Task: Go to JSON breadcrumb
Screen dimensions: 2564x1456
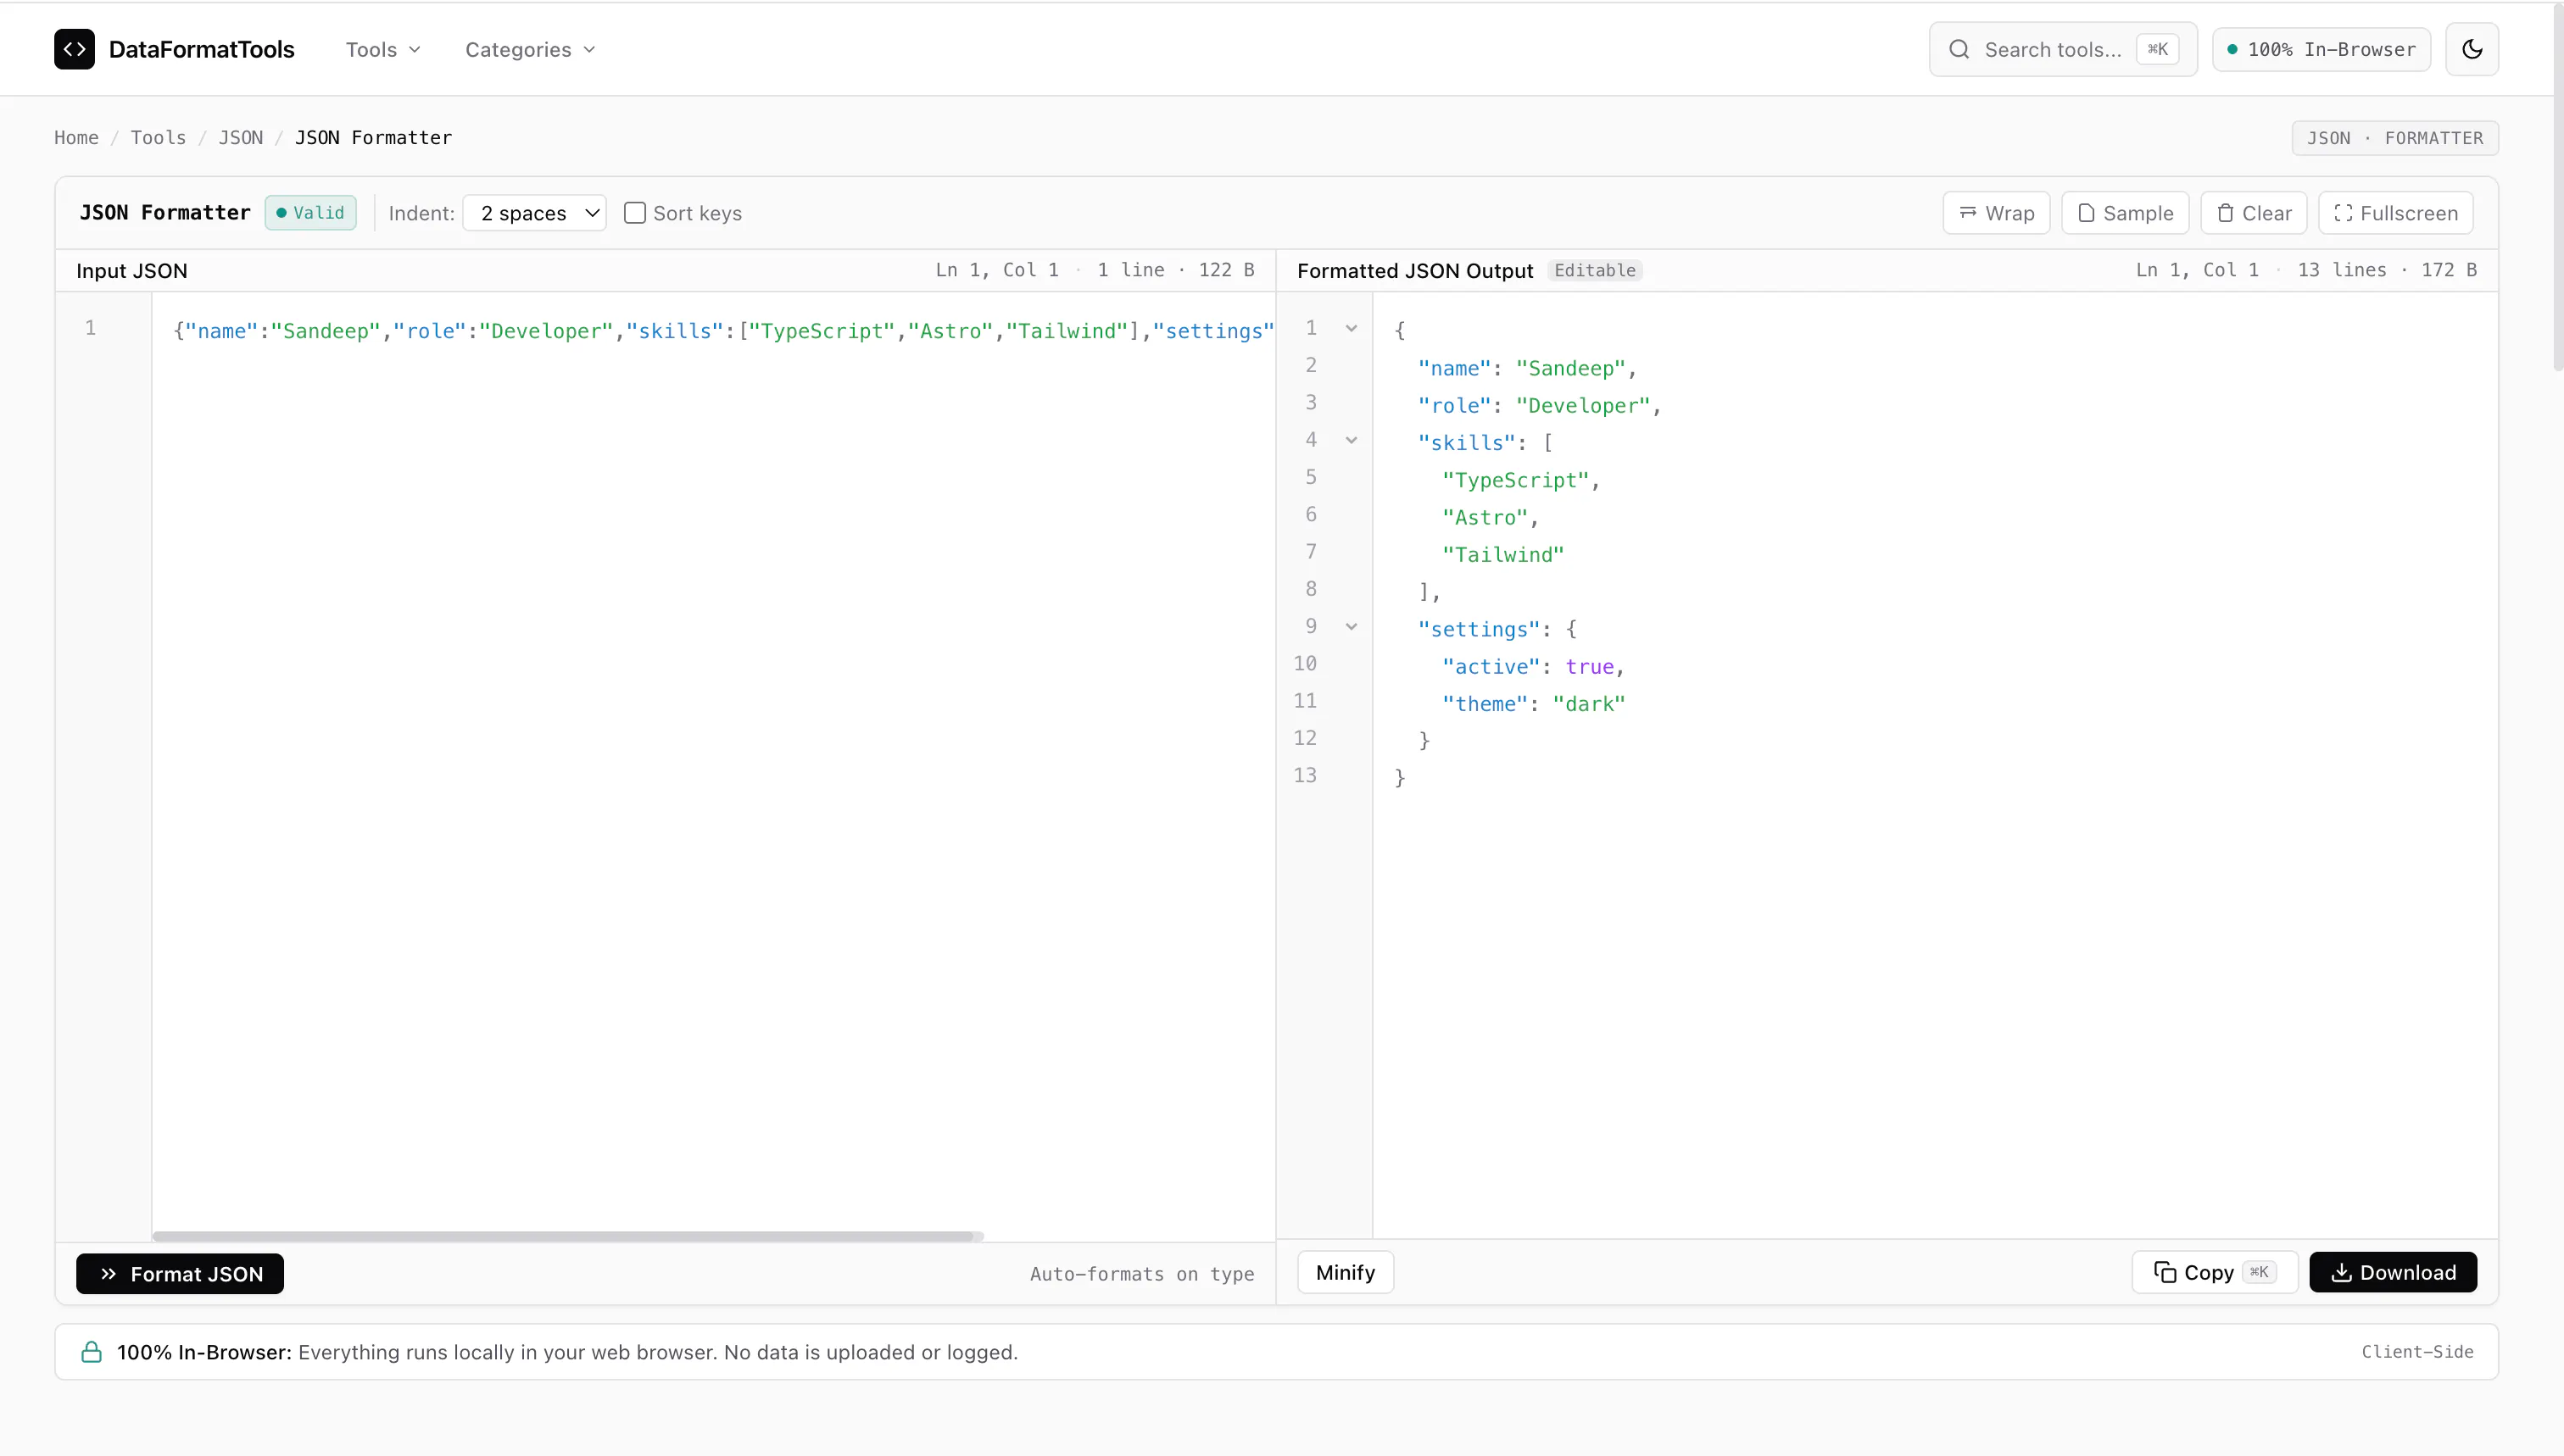Action: (x=240, y=138)
